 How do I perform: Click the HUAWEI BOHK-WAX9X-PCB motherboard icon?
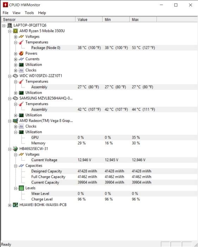pyautogui.click(x=16, y=205)
